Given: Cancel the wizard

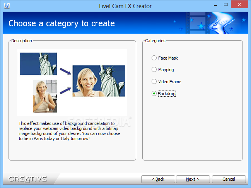Looking at the screenshot, I should pyautogui.click(x=229, y=179).
